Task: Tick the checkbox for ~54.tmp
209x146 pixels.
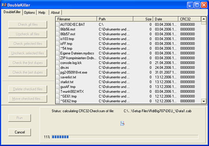Action: tap(58, 48)
